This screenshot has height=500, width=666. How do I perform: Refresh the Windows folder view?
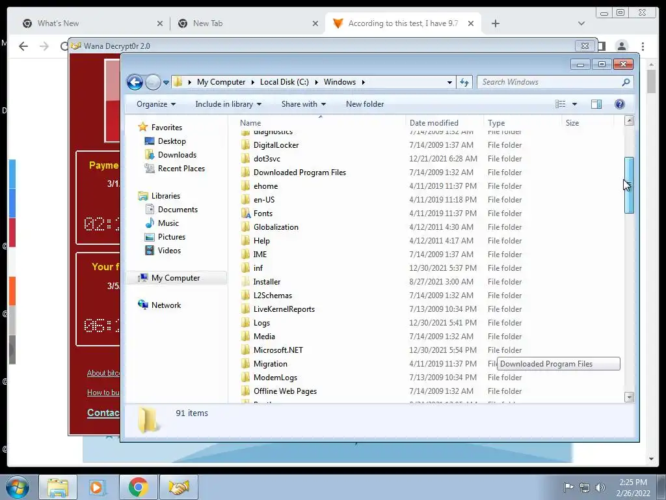point(464,83)
